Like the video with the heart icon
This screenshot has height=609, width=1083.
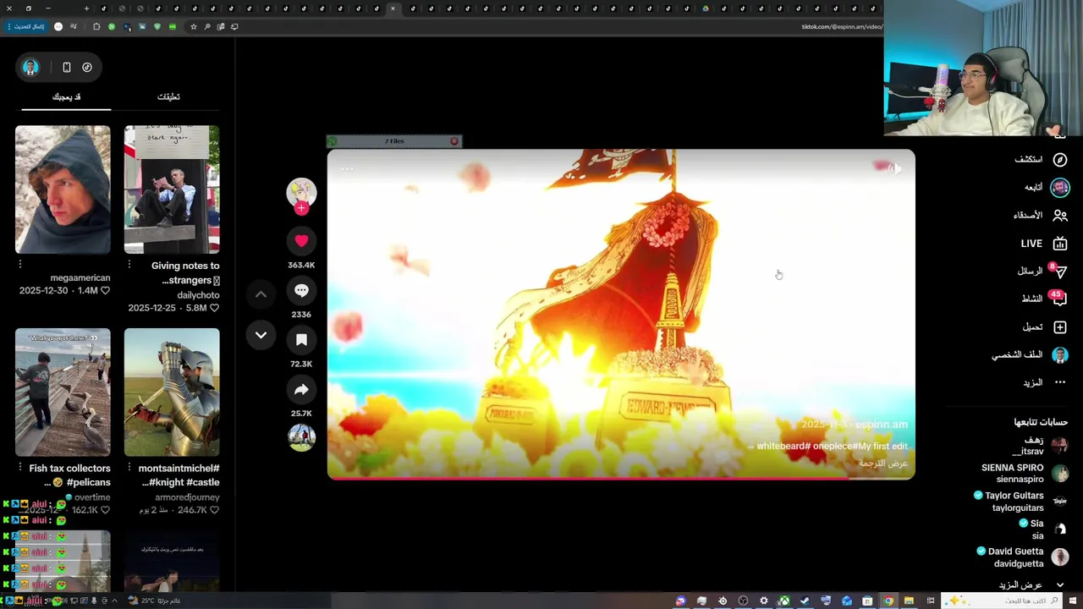click(x=301, y=241)
